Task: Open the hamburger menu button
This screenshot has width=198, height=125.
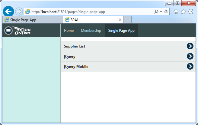Action: tap(8, 31)
